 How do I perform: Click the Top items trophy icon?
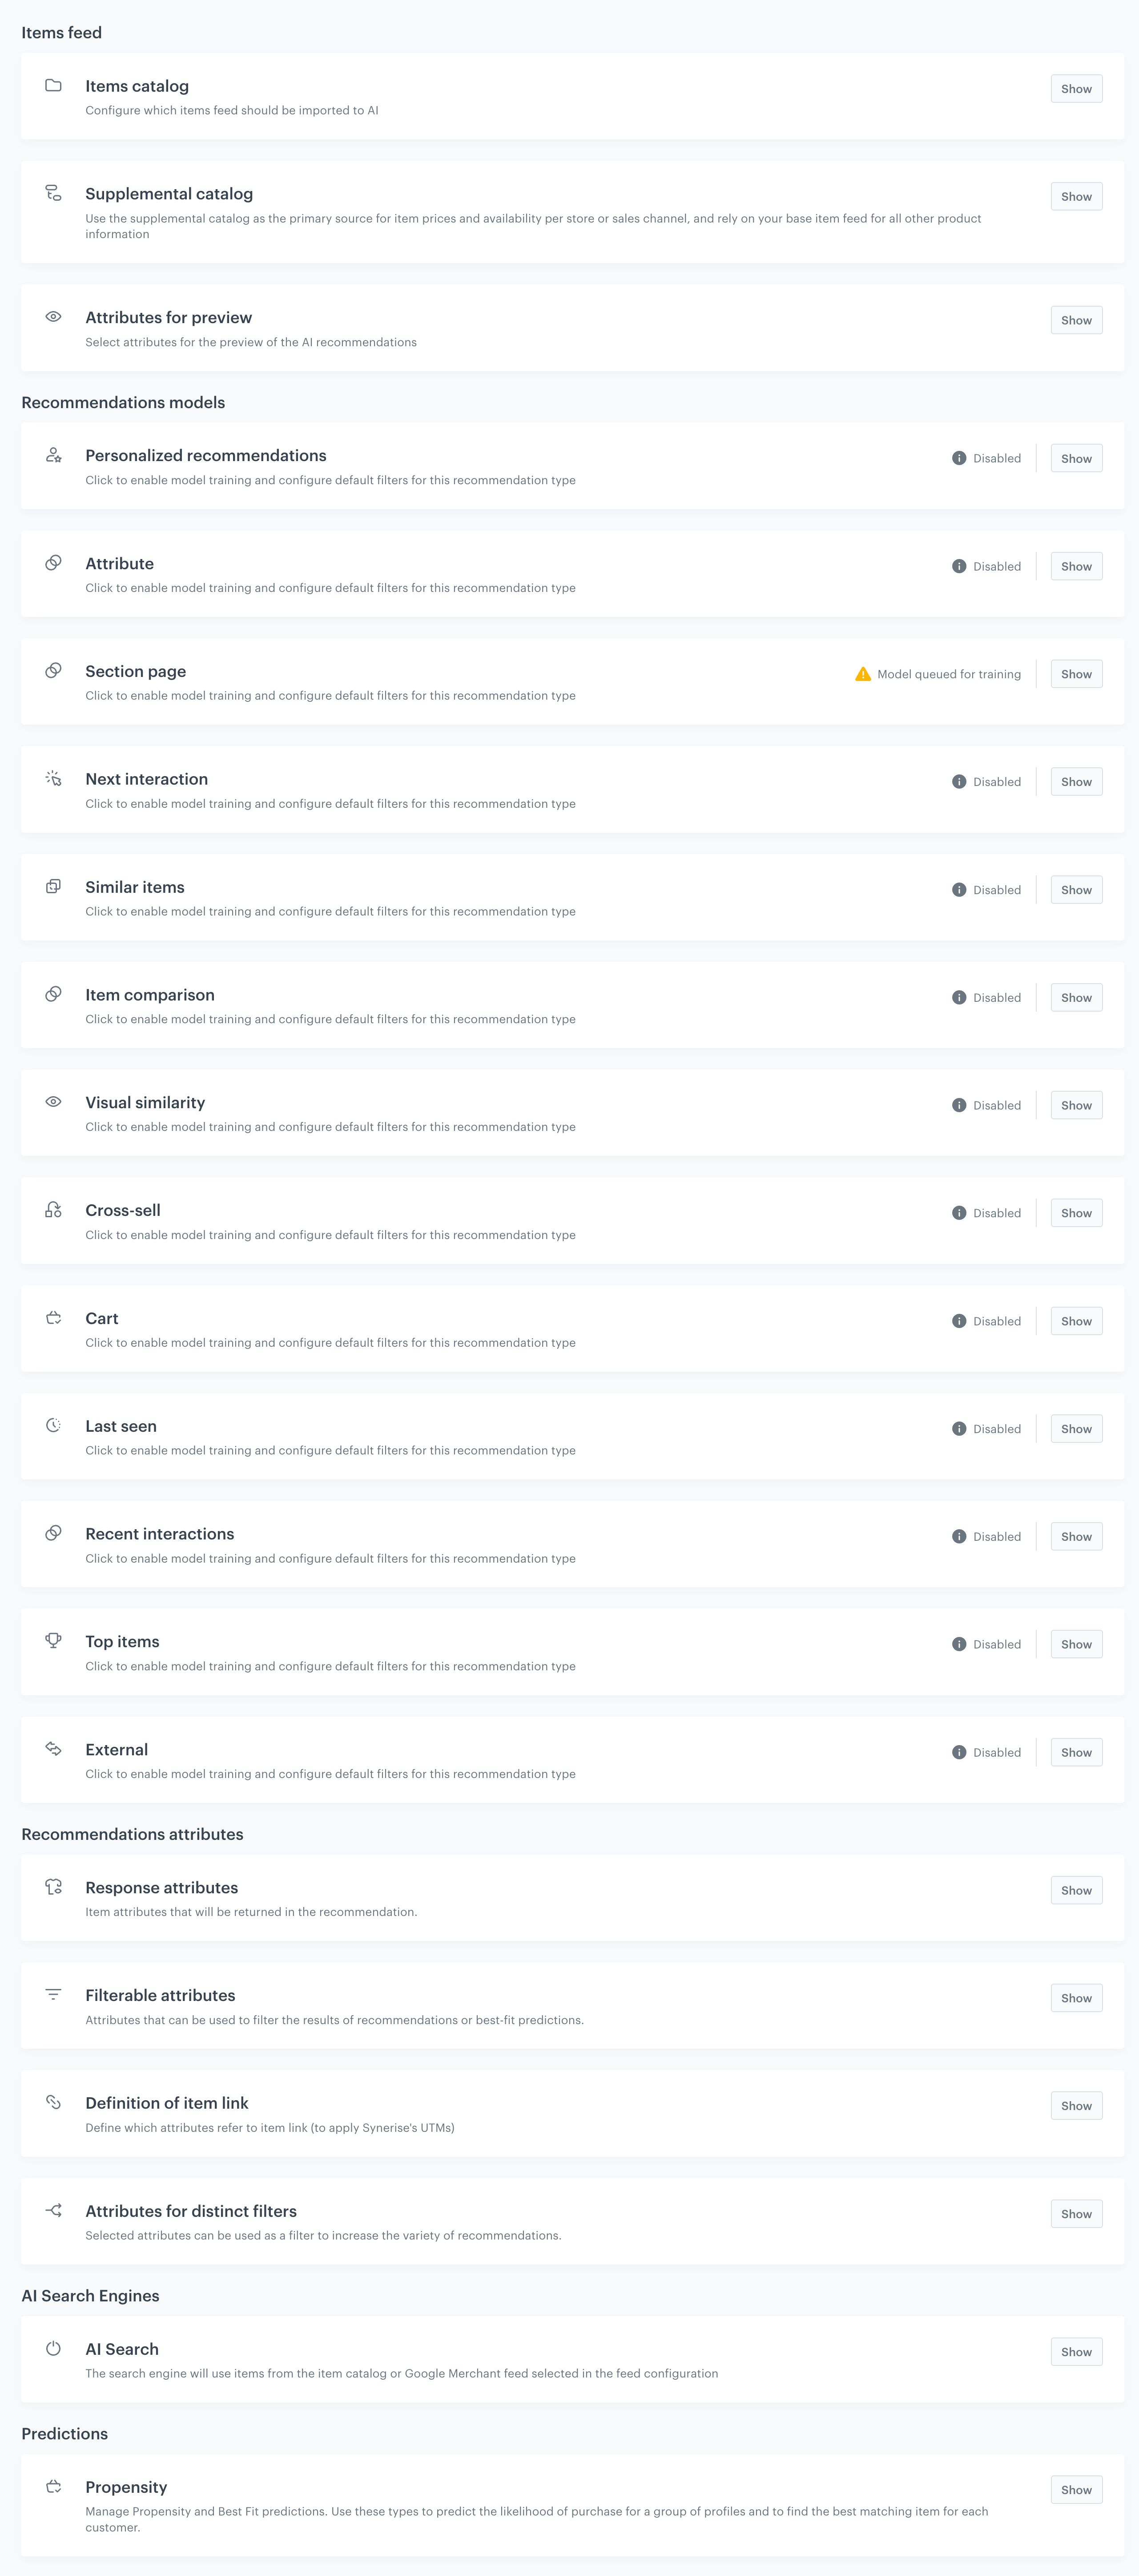54,1640
